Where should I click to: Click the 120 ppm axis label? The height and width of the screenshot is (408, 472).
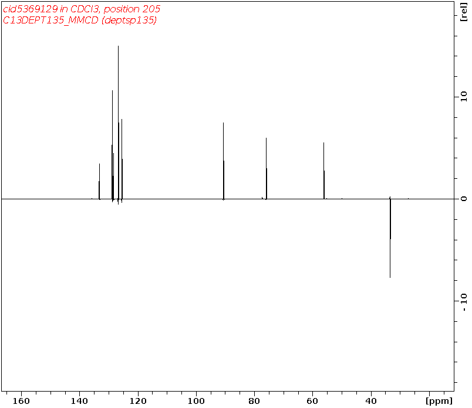(x=138, y=401)
